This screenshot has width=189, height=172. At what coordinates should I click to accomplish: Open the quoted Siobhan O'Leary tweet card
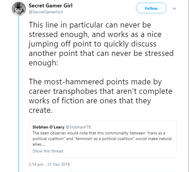(x=103, y=139)
